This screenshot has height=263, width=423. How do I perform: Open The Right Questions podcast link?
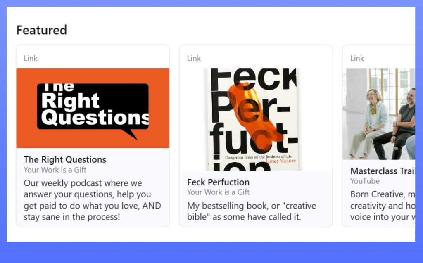65,159
